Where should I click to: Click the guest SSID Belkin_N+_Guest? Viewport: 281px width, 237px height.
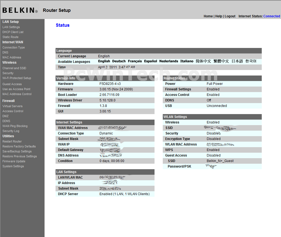click(x=220, y=161)
